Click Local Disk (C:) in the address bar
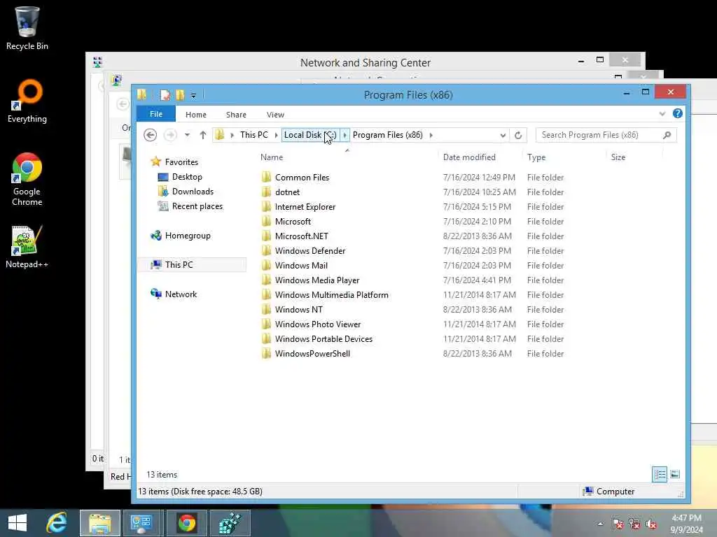The height and width of the screenshot is (537, 717). 310,135
